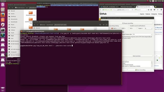This screenshot has width=164, height=92.
Task: Click the GitHub logo
Action: [103, 14]
